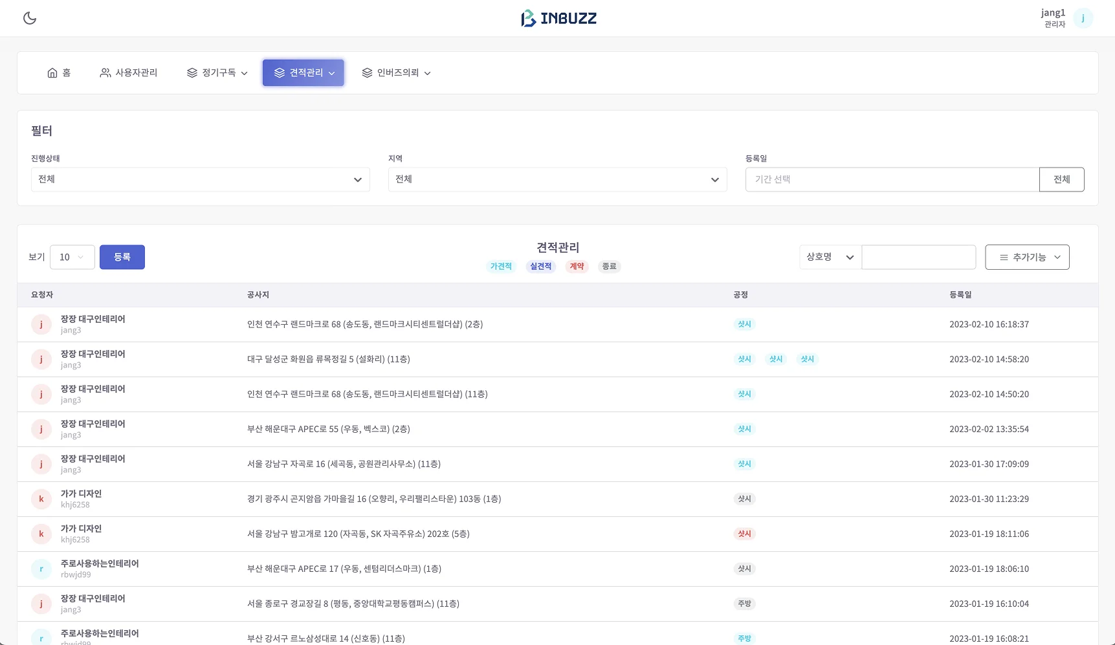Click layers icon in 정기구독 menu
1115x645 pixels.
(x=192, y=73)
